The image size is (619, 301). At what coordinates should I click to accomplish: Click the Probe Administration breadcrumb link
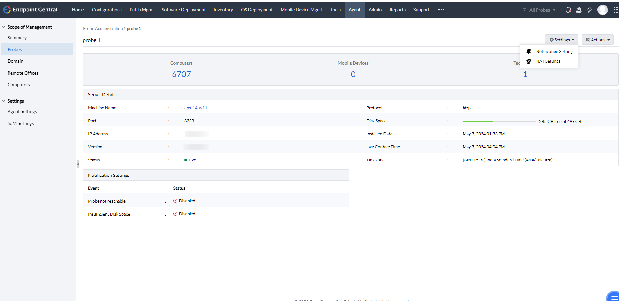103,29
